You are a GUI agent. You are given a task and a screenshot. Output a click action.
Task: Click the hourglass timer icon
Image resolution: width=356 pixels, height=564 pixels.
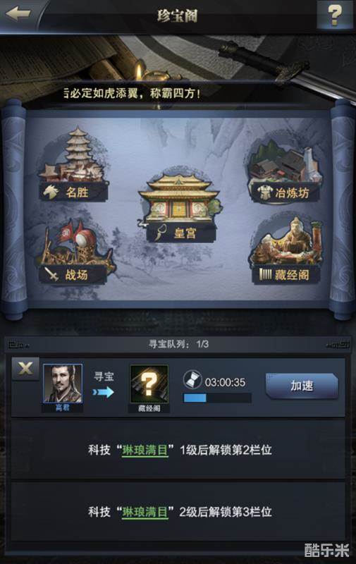[192, 380]
